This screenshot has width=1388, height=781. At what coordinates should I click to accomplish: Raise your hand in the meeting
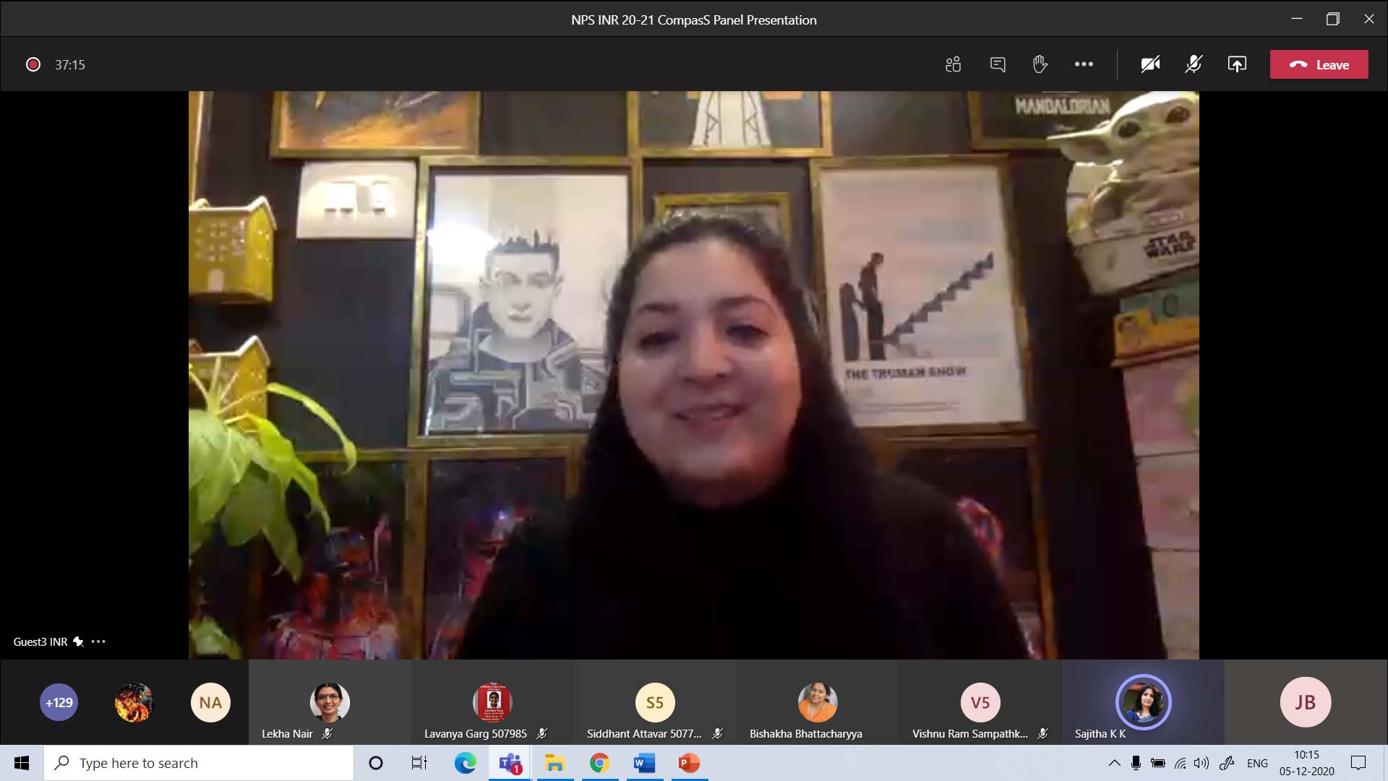1040,64
